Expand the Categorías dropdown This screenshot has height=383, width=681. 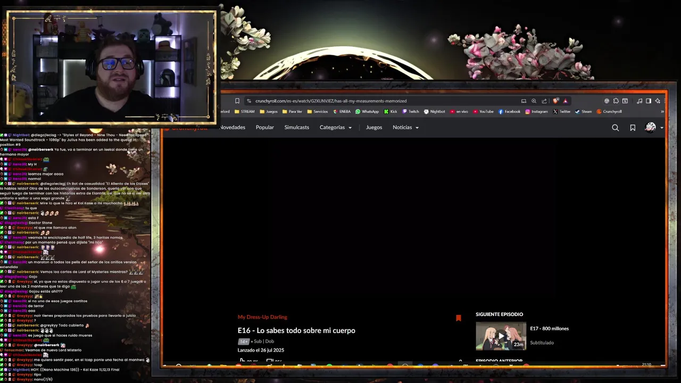point(336,128)
